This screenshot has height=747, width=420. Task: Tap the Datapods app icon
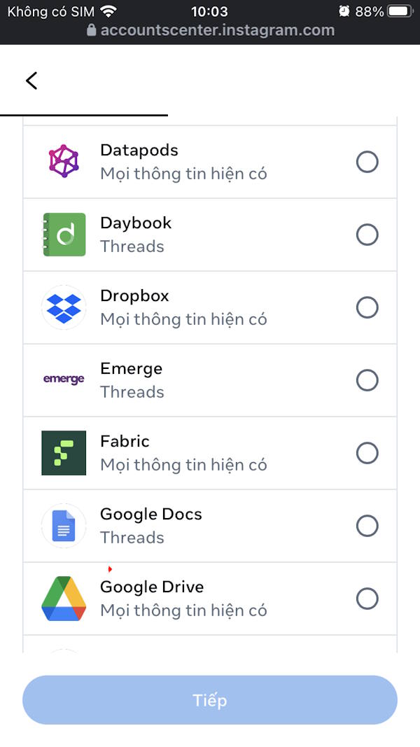(x=64, y=162)
